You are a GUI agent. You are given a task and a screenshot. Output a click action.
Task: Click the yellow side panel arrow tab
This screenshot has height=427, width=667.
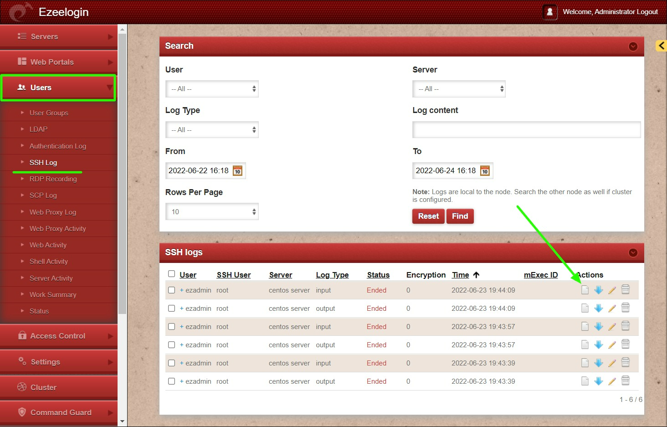point(661,46)
